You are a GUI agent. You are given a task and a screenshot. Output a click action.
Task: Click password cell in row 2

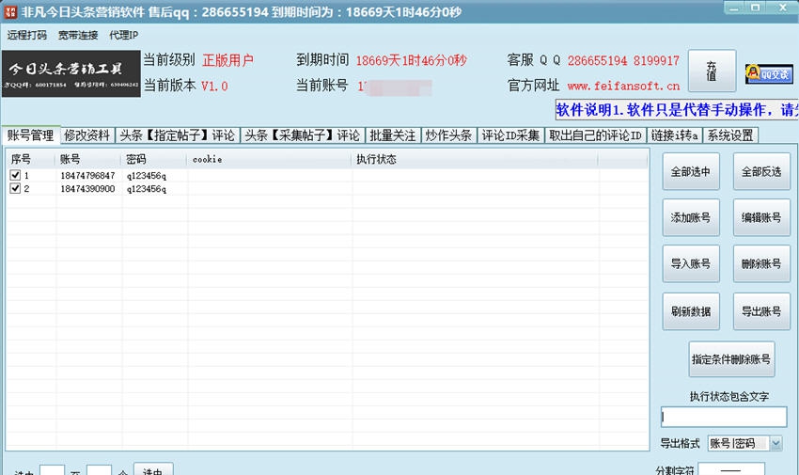tap(147, 188)
